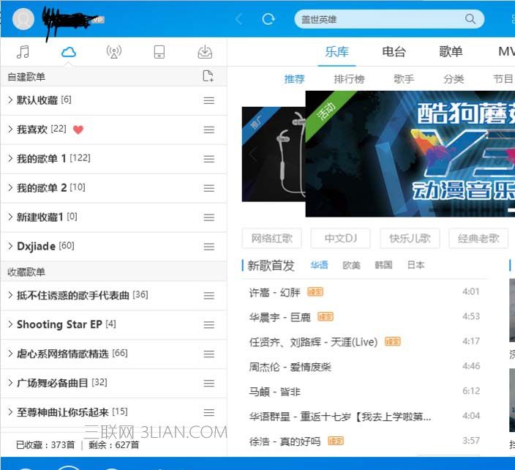Select the cloud playlist icon

click(x=69, y=52)
